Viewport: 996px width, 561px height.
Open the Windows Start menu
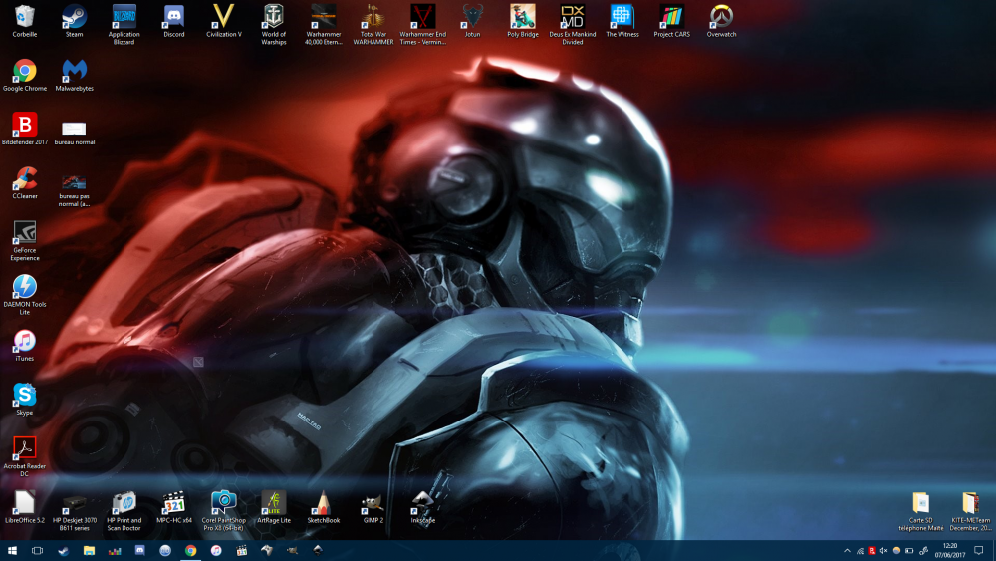point(12,550)
